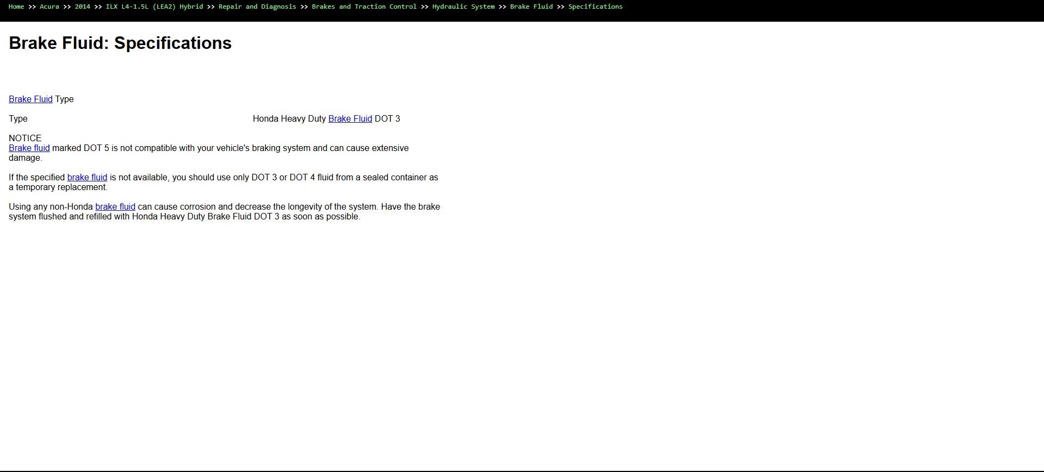Select the 'Brake Fluid: Specifications' heading

click(x=120, y=43)
